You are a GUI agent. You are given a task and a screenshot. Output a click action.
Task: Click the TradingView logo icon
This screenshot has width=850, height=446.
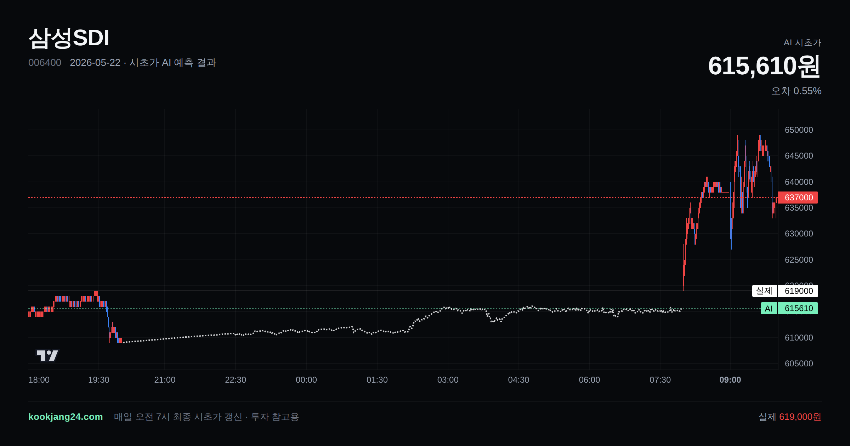click(x=47, y=355)
